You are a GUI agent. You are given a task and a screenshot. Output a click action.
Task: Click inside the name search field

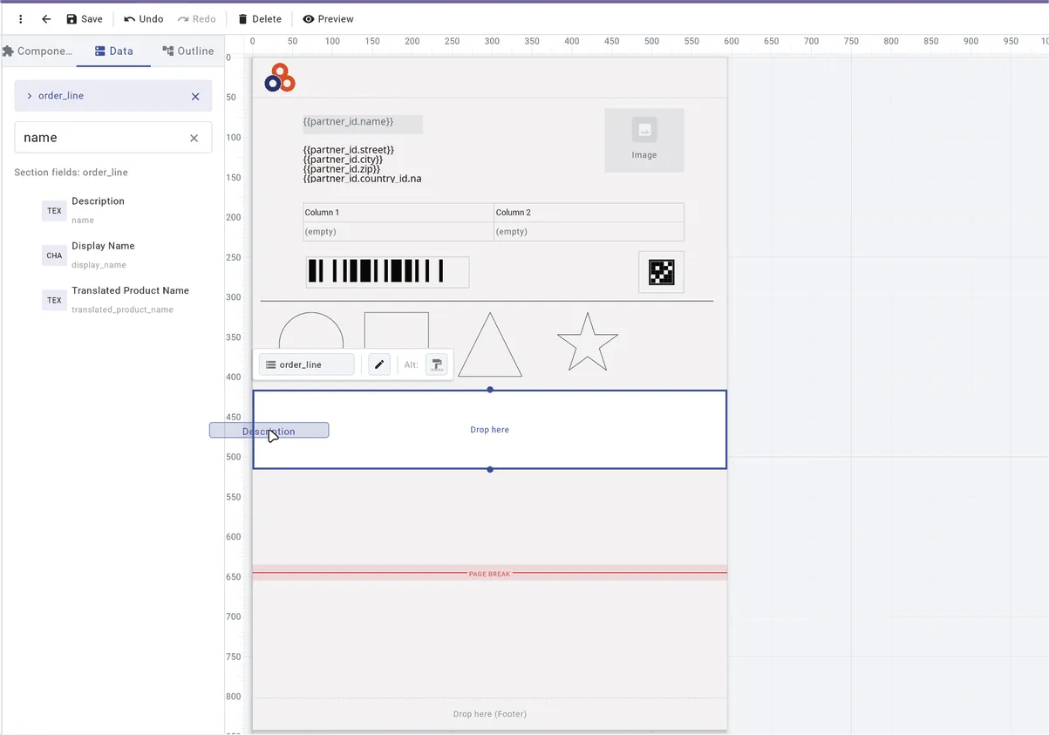(x=105, y=137)
